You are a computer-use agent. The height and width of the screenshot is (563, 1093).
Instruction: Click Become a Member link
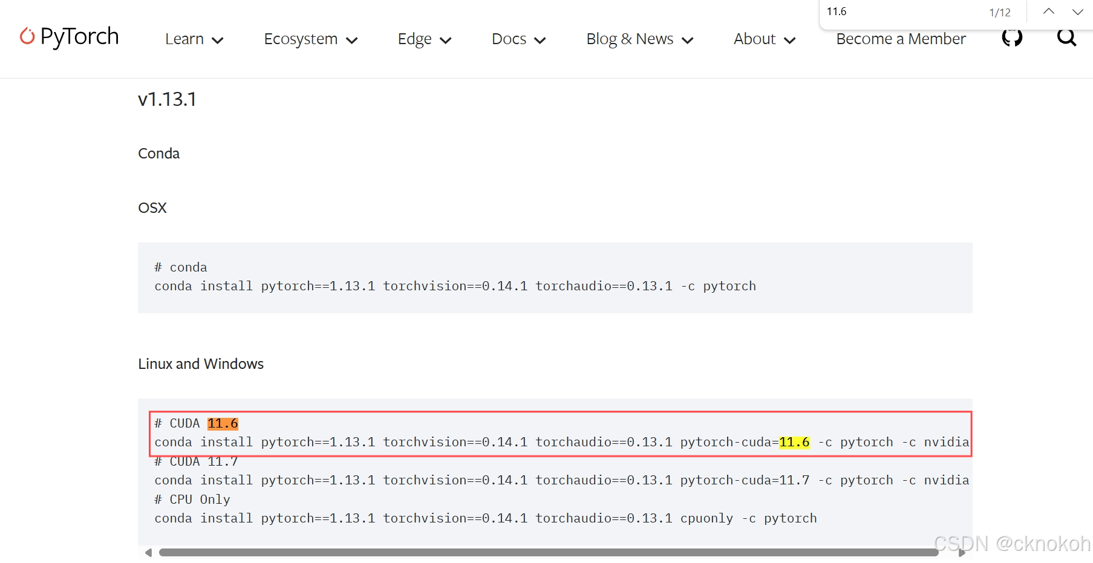(901, 39)
